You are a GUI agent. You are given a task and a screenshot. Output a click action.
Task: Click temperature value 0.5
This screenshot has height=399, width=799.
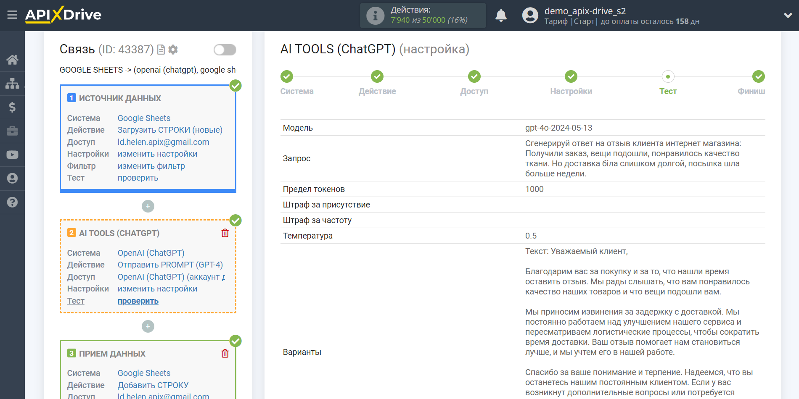click(531, 236)
